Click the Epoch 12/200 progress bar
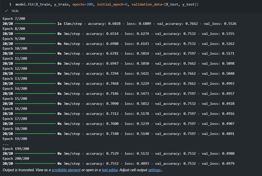This screenshot has width=262, height=176. (x=35, y=73)
